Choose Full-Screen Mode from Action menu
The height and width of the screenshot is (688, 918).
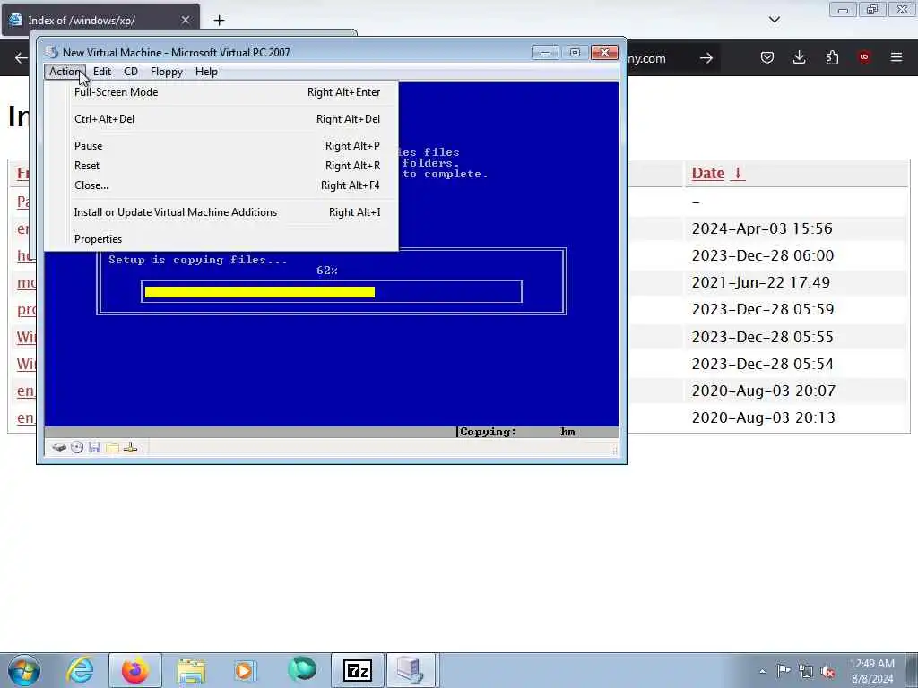(221, 92)
